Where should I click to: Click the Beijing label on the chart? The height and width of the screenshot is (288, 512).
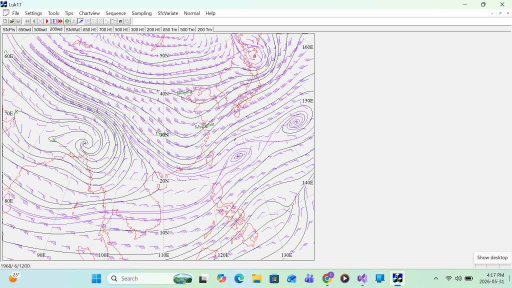[184, 92]
